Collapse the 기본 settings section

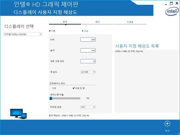coord(52,31)
